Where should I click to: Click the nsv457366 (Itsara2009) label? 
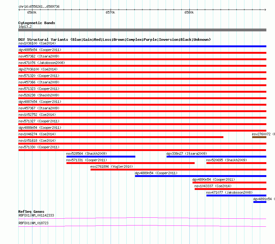point(39,82)
